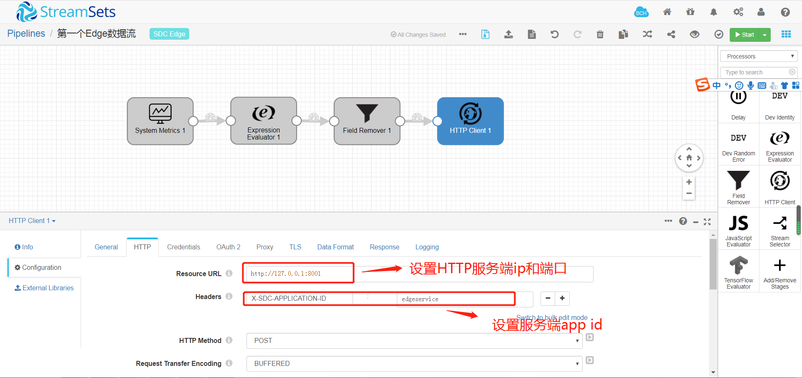Open the Data Format tab
This screenshot has height=378, width=802.
pos(335,247)
